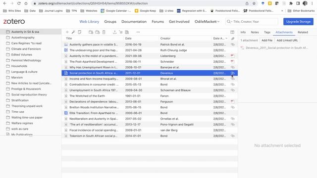Click the browser home icon

click(x=26, y=3)
